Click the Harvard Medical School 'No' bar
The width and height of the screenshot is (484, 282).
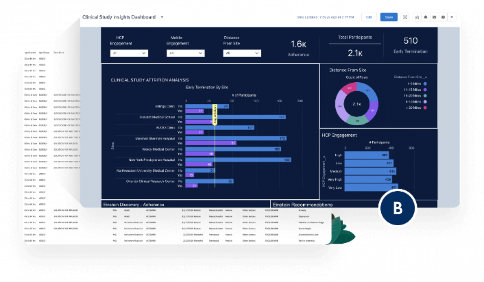pos(236,117)
